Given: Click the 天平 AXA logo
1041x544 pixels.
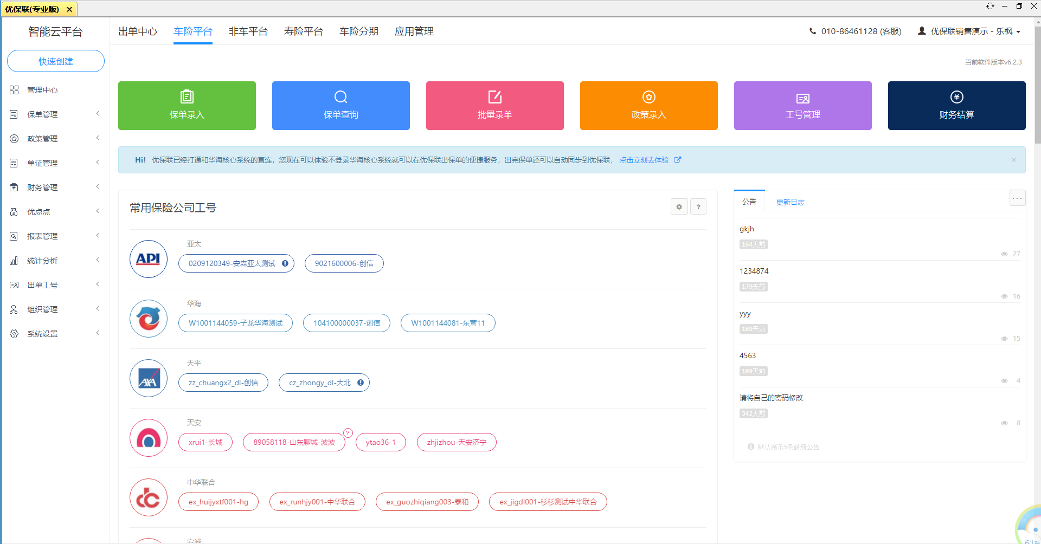Looking at the screenshot, I should (x=149, y=378).
